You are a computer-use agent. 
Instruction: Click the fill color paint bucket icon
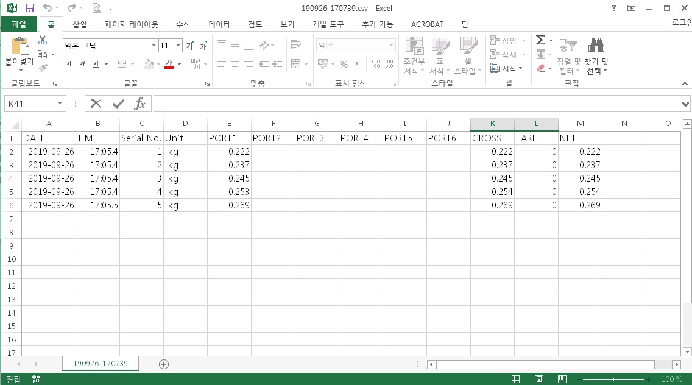pyautogui.click(x=149, y=64)
